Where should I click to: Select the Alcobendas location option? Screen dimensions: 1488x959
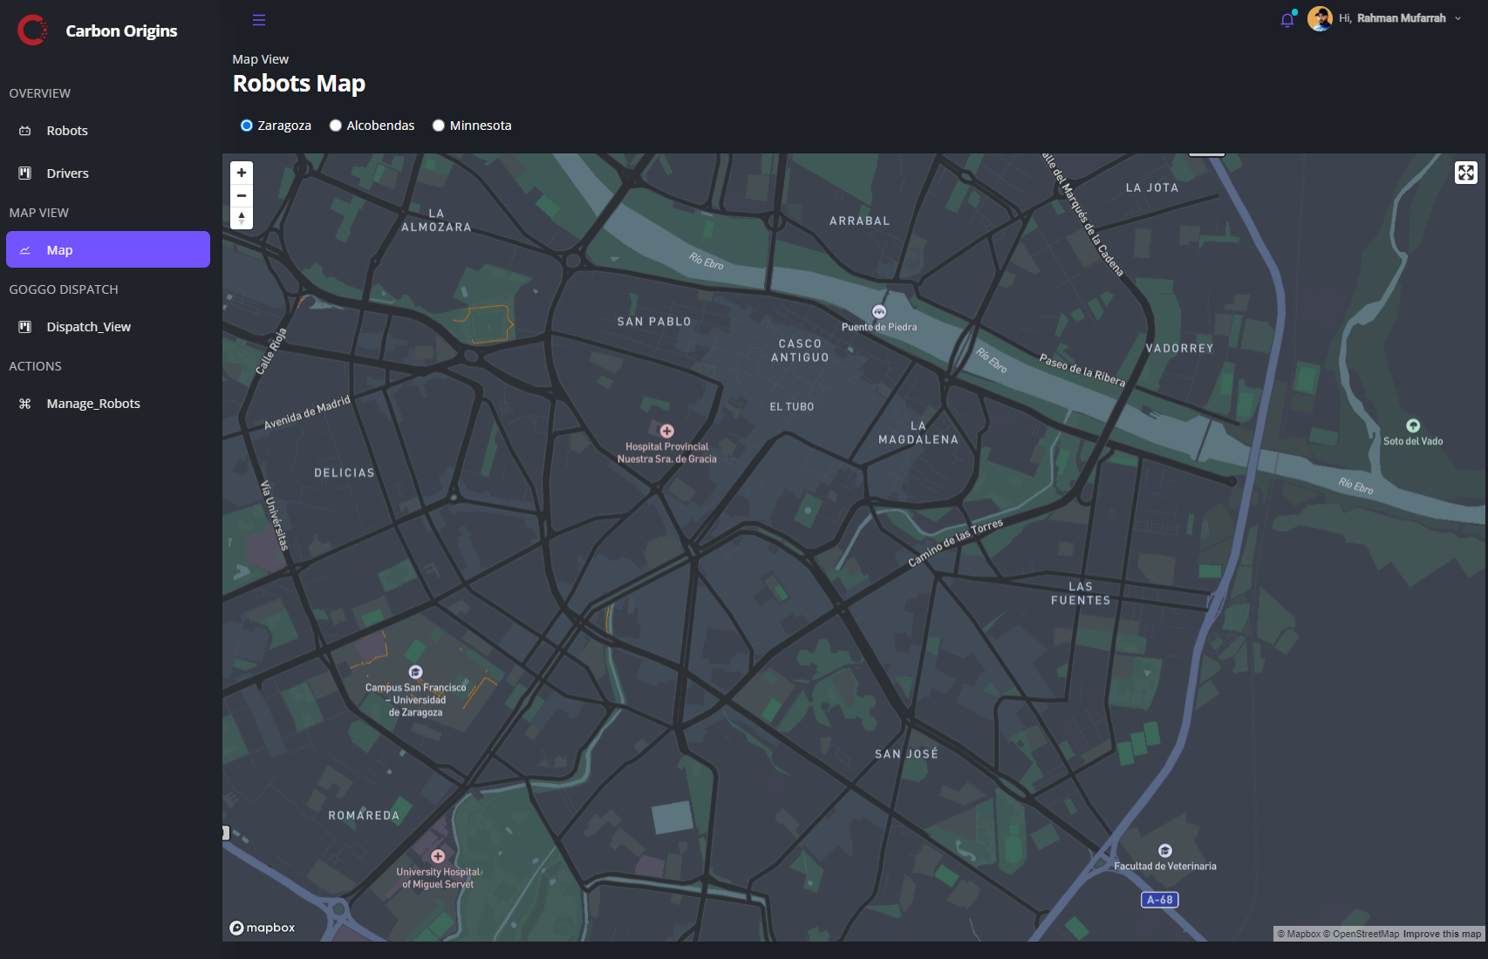click(336, 126)
